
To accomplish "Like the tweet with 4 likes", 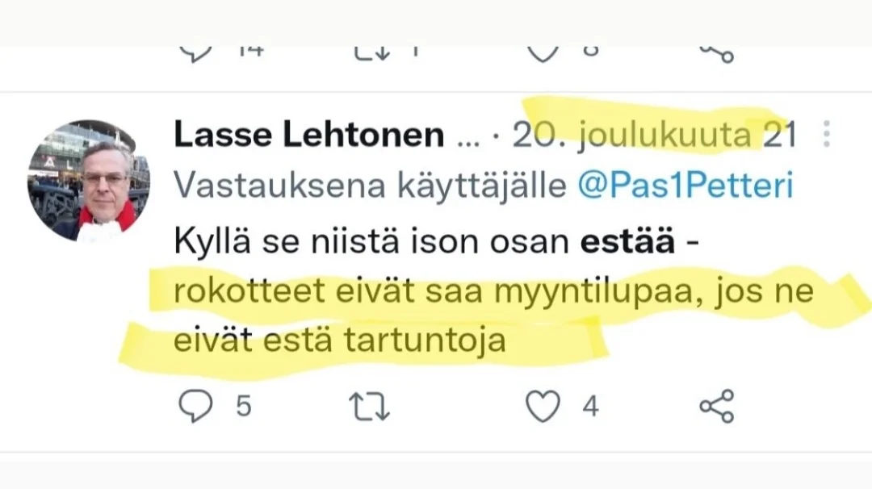I will (x=543, y=406).
